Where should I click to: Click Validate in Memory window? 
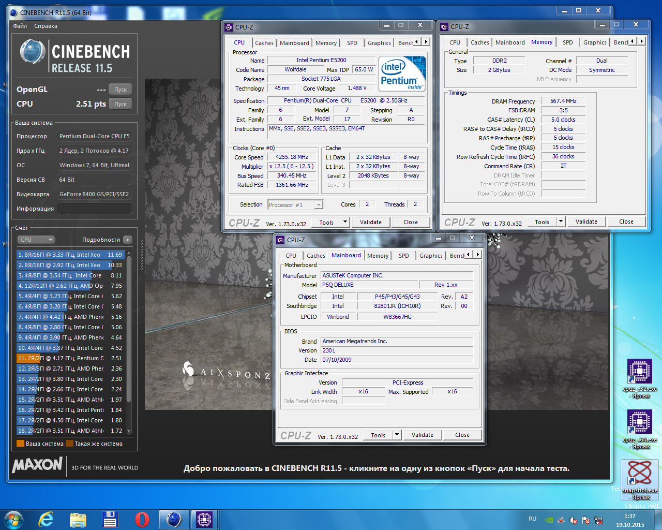[586, 222]
